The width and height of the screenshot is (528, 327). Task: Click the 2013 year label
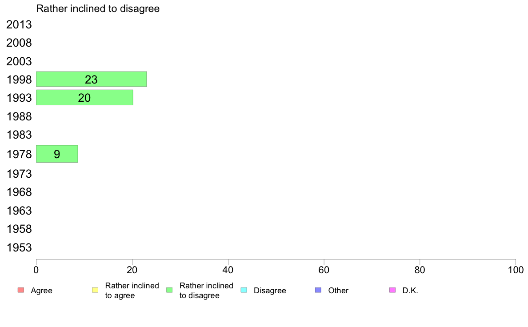pyautogui.click(x=19, y=24)
